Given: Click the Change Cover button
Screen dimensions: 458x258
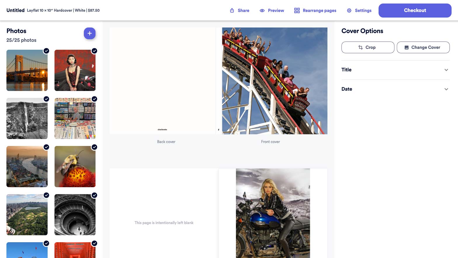Looking at the screenshot, I should click(x=423, y=47).
